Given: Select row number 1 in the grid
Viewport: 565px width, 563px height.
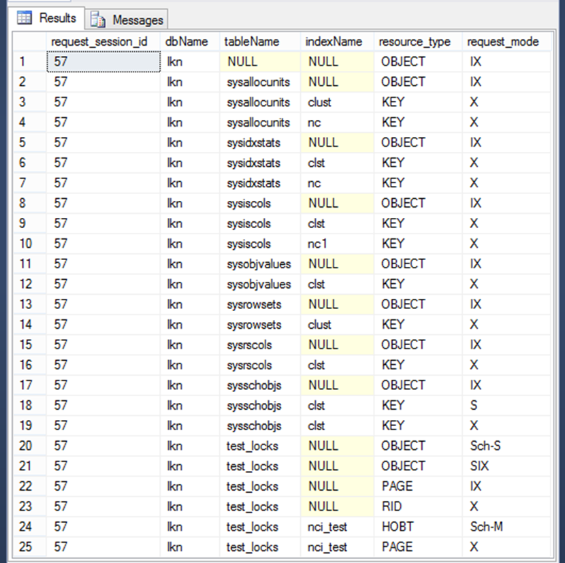Looking at the screenshot, I should pos(25,61).
